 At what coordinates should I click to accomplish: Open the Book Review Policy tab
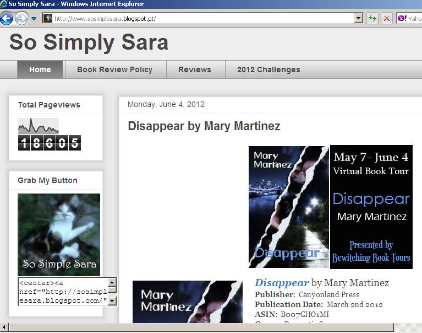[114, 69]
